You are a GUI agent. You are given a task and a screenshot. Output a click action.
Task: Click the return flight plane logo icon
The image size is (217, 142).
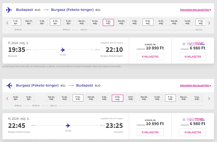9,86
